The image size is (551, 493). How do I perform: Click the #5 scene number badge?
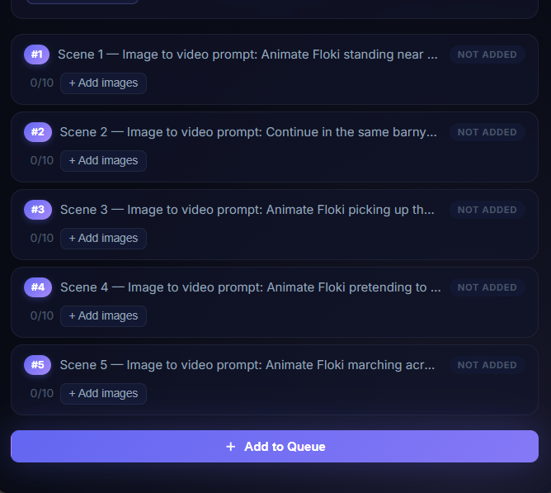(37, 365)
